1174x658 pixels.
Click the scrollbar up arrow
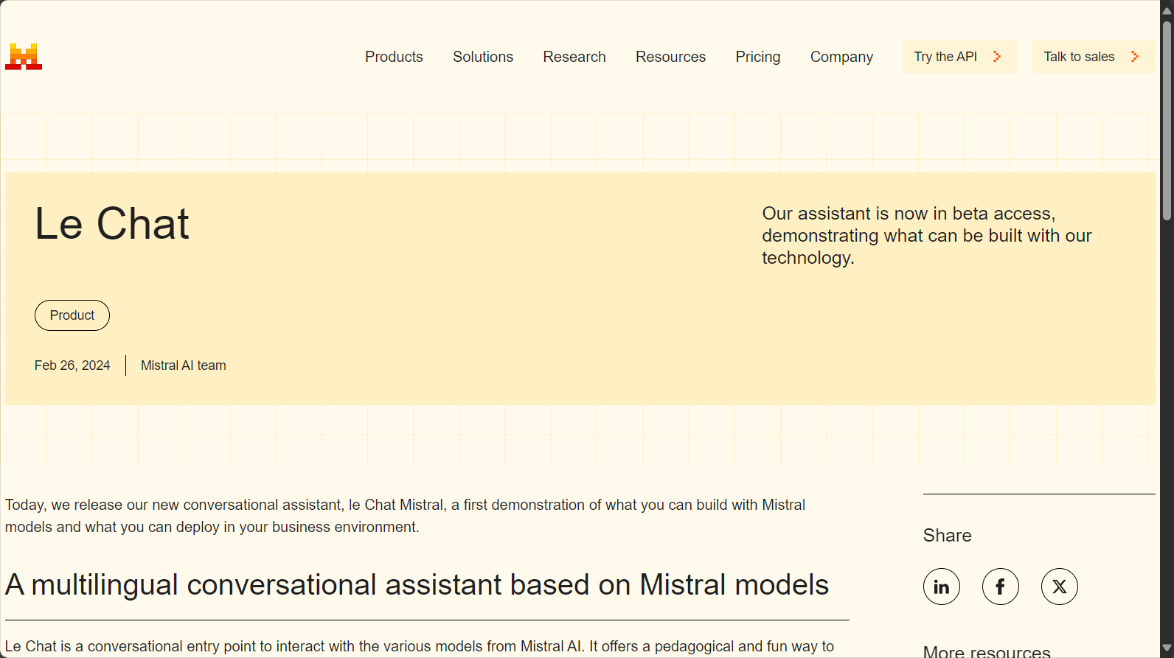tap(1167, 10)
